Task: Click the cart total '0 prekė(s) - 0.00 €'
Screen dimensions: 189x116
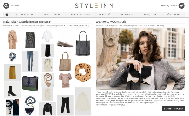Action: pos(168,6)
